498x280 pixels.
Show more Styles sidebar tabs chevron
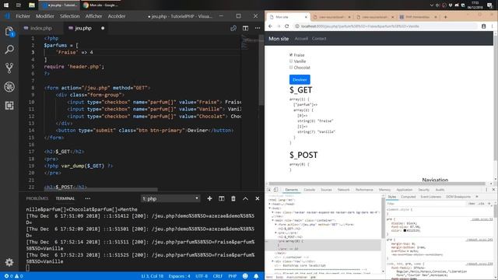click(x=477, y=197)
